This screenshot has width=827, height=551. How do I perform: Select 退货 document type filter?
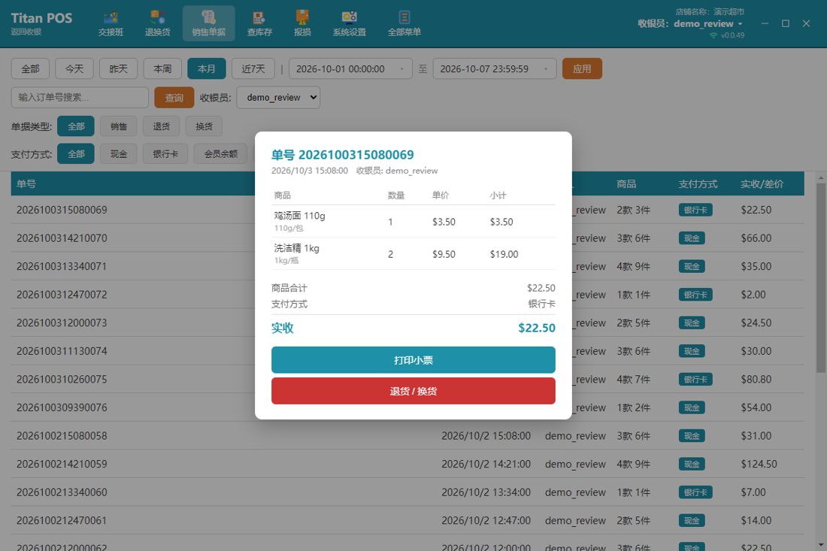[162, 126]
